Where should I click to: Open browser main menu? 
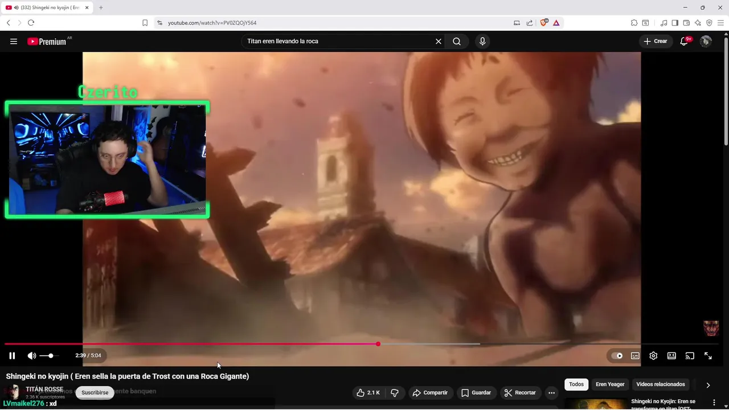tap(720, 23)
